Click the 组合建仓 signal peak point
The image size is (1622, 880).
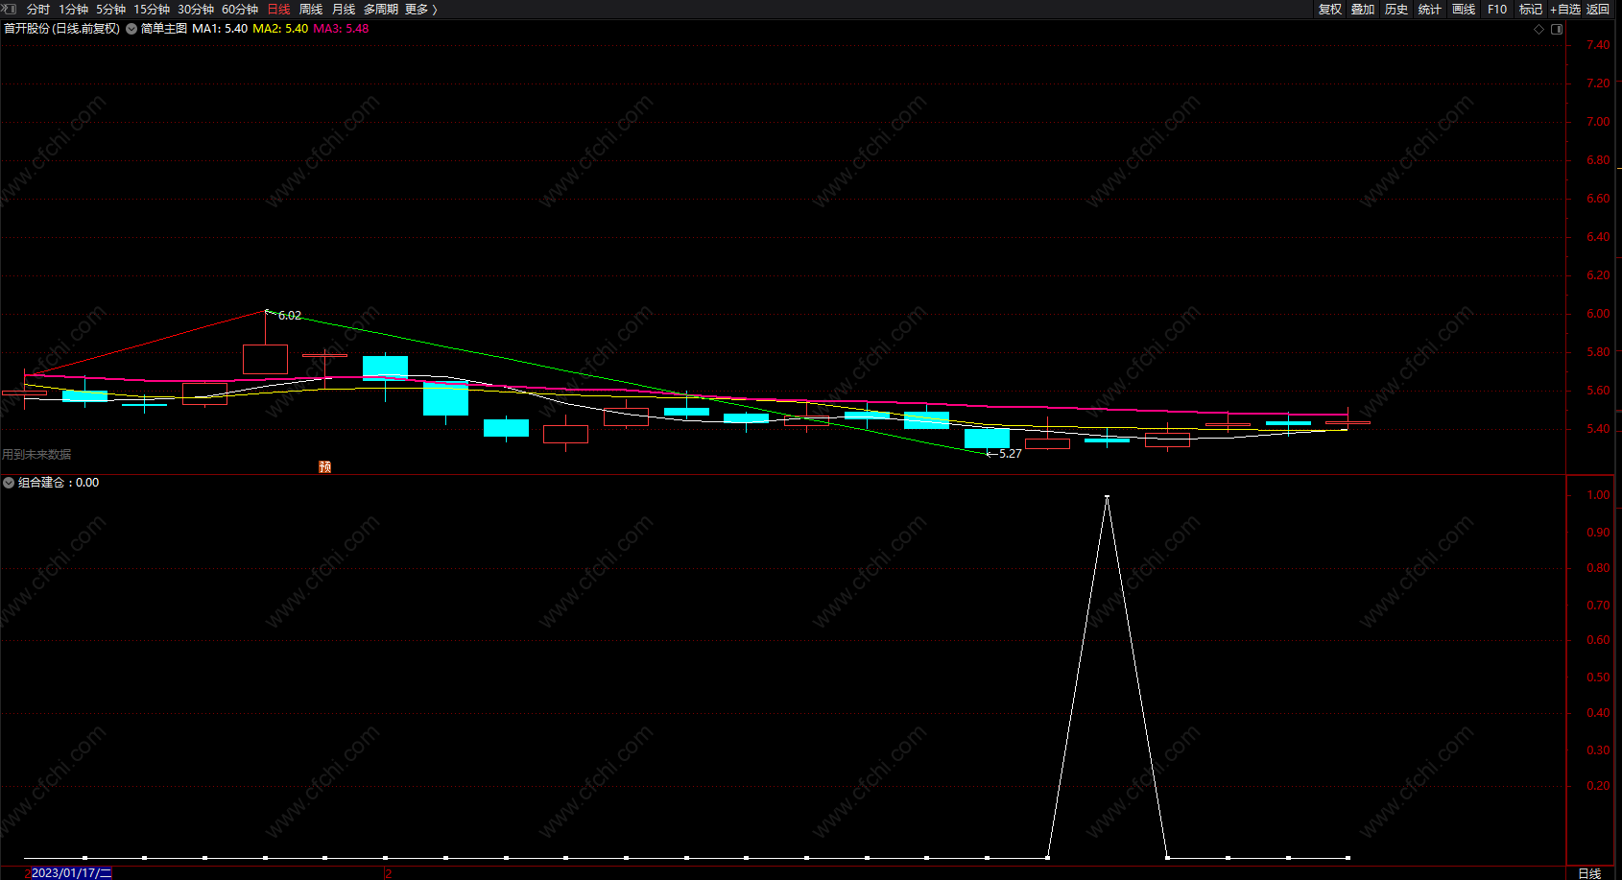coord(1107,497)
